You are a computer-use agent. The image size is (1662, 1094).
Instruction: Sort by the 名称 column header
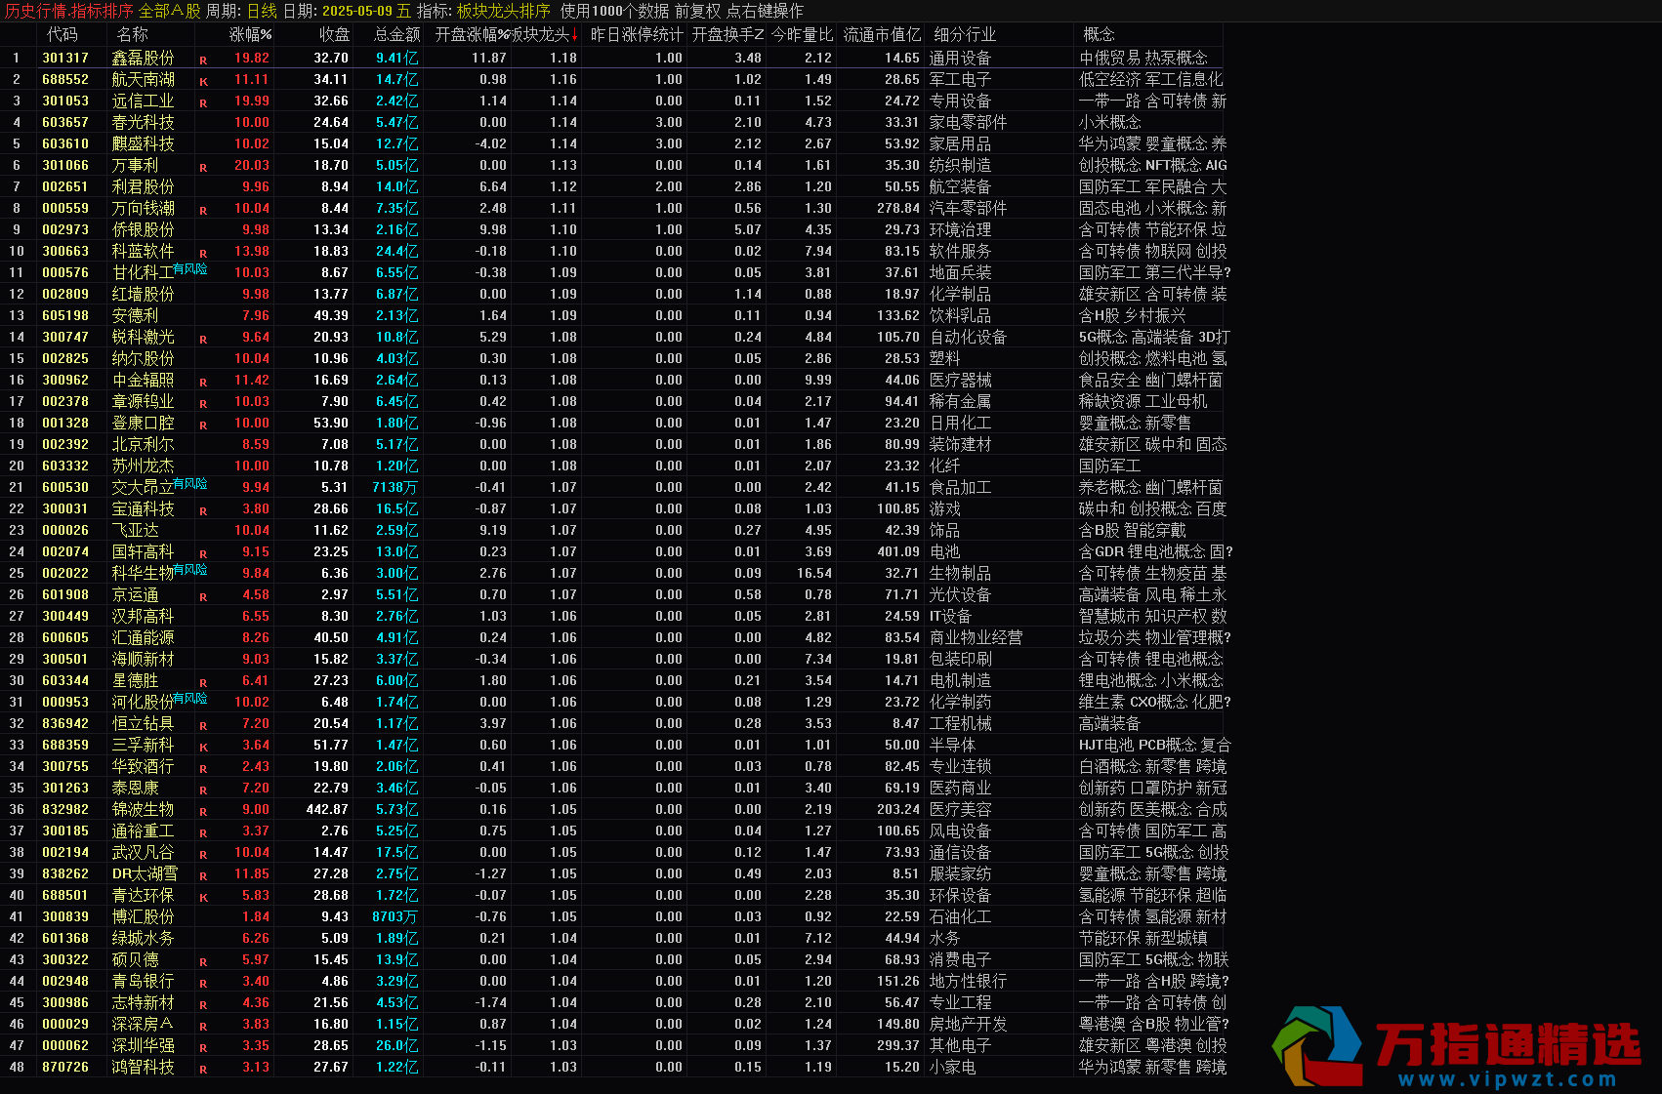point(133,34)
